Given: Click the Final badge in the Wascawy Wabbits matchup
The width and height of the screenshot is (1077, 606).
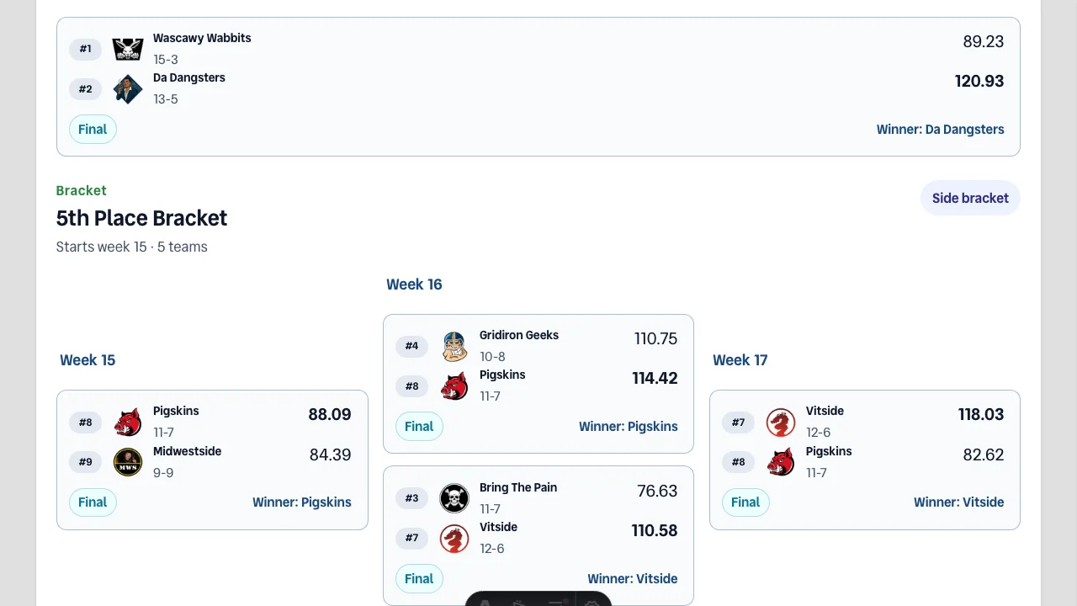Looking at the screenshot, I should [x=93, y=130].
